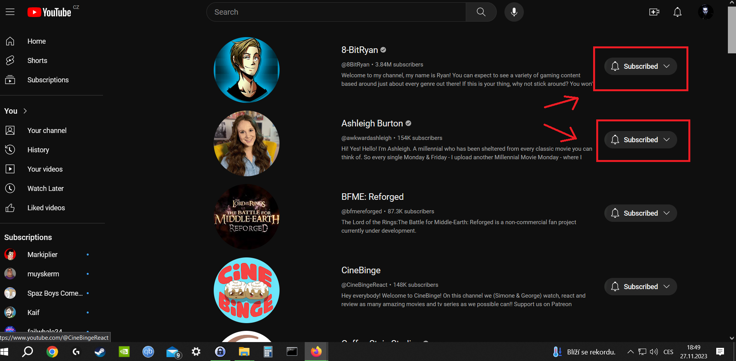Click the Home house icon
The width and height of the screenshot is (736, 361).
click(x=10, y=41)
